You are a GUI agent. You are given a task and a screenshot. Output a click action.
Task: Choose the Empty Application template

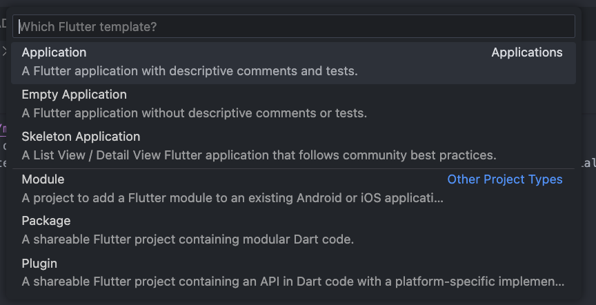pyautogui.click(x=293, y=105)
